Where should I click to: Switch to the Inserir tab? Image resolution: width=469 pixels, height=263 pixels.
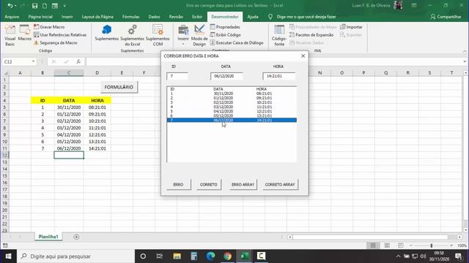coord(67,17)
